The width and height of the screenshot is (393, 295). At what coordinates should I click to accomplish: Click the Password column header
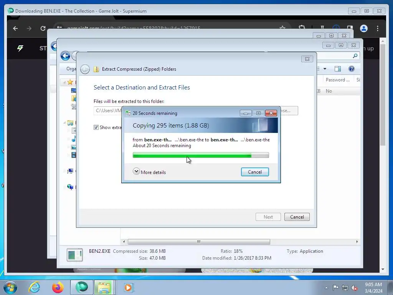(x=337, y=80)
